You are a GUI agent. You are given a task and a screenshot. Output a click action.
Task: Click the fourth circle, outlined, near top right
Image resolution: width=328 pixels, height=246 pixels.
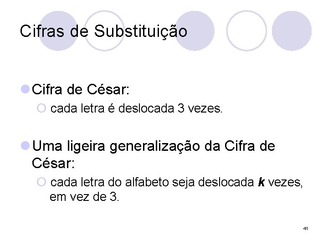[246, 31]
